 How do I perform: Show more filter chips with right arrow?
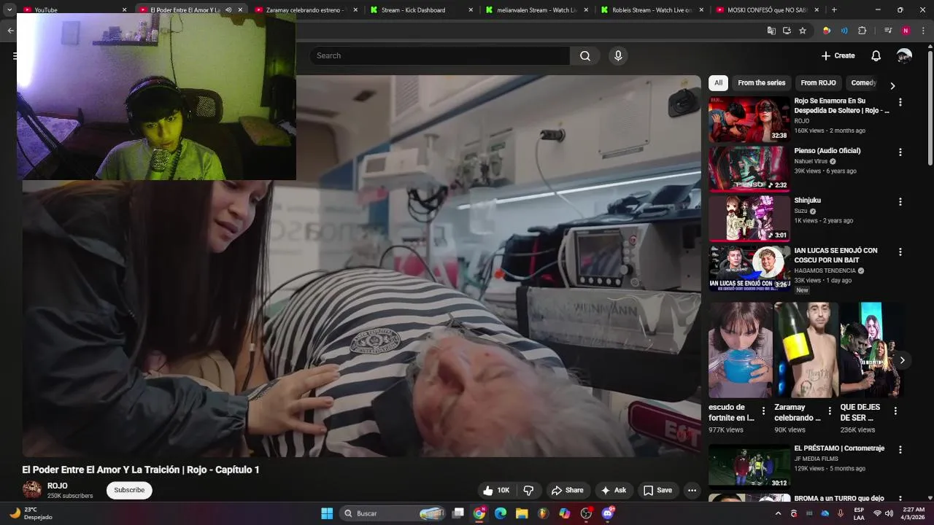[x=892, y=85]
